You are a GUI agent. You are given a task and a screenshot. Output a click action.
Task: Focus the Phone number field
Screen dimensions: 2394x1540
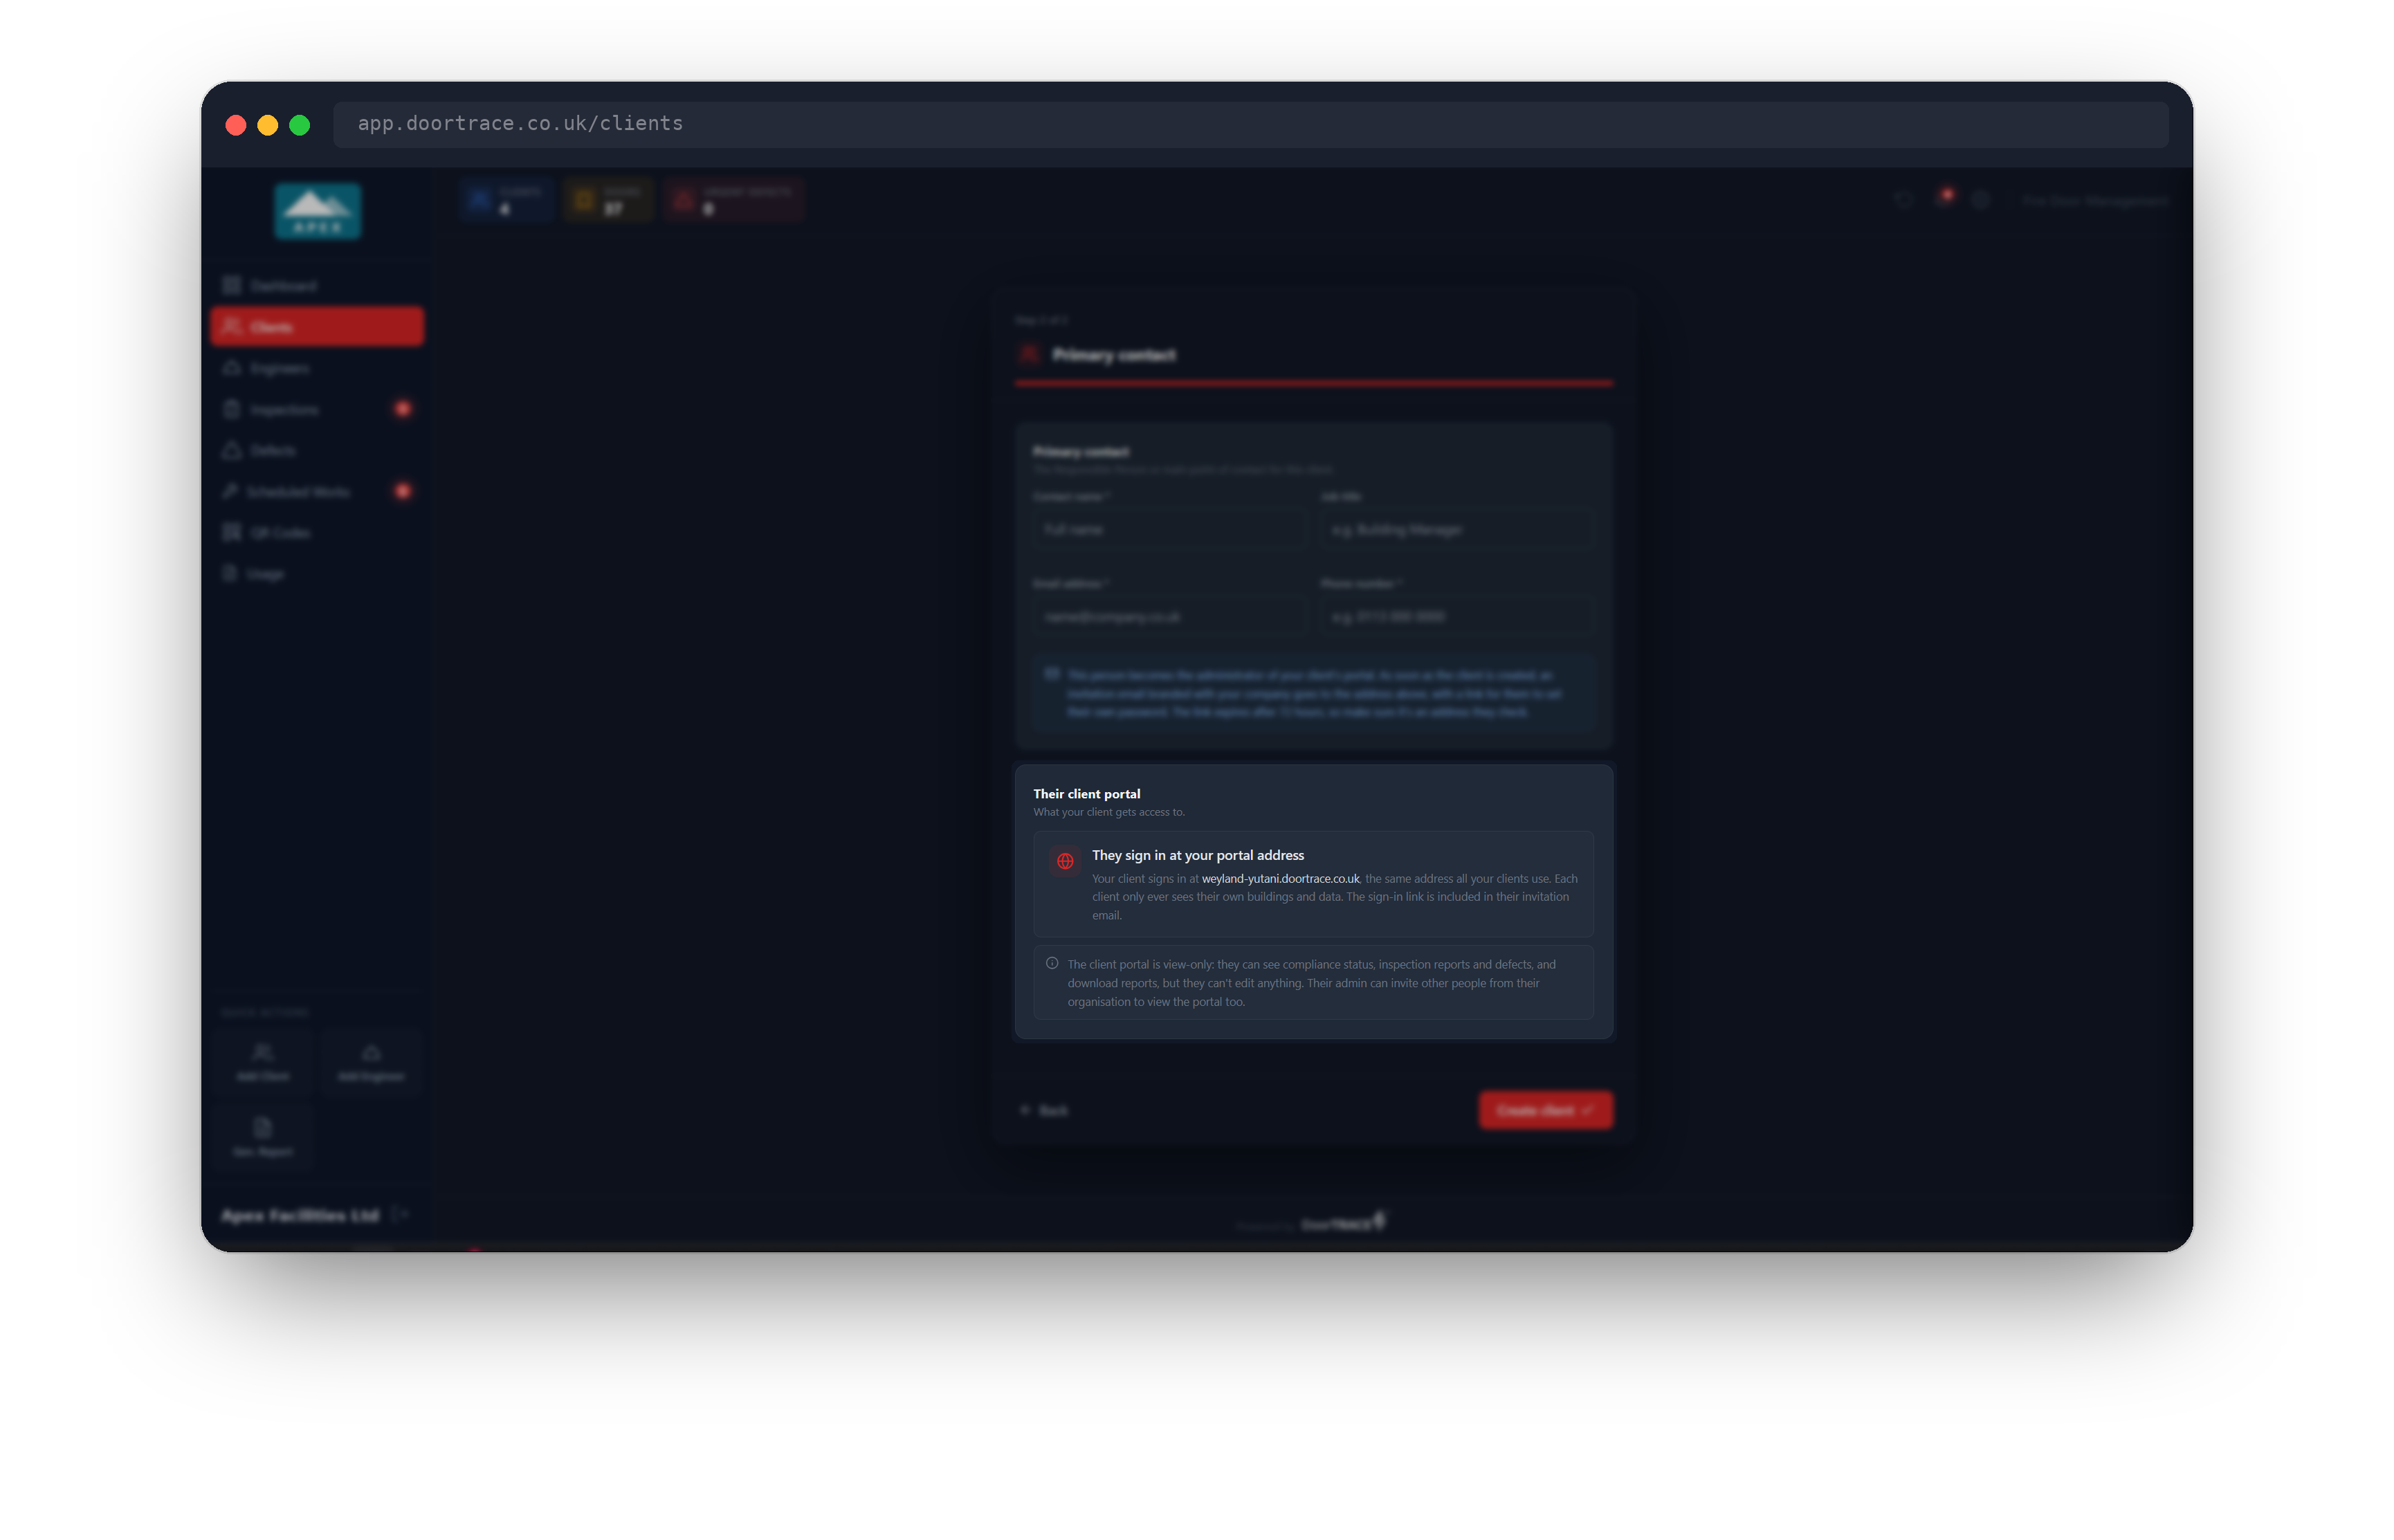[x=1457, y=616]
